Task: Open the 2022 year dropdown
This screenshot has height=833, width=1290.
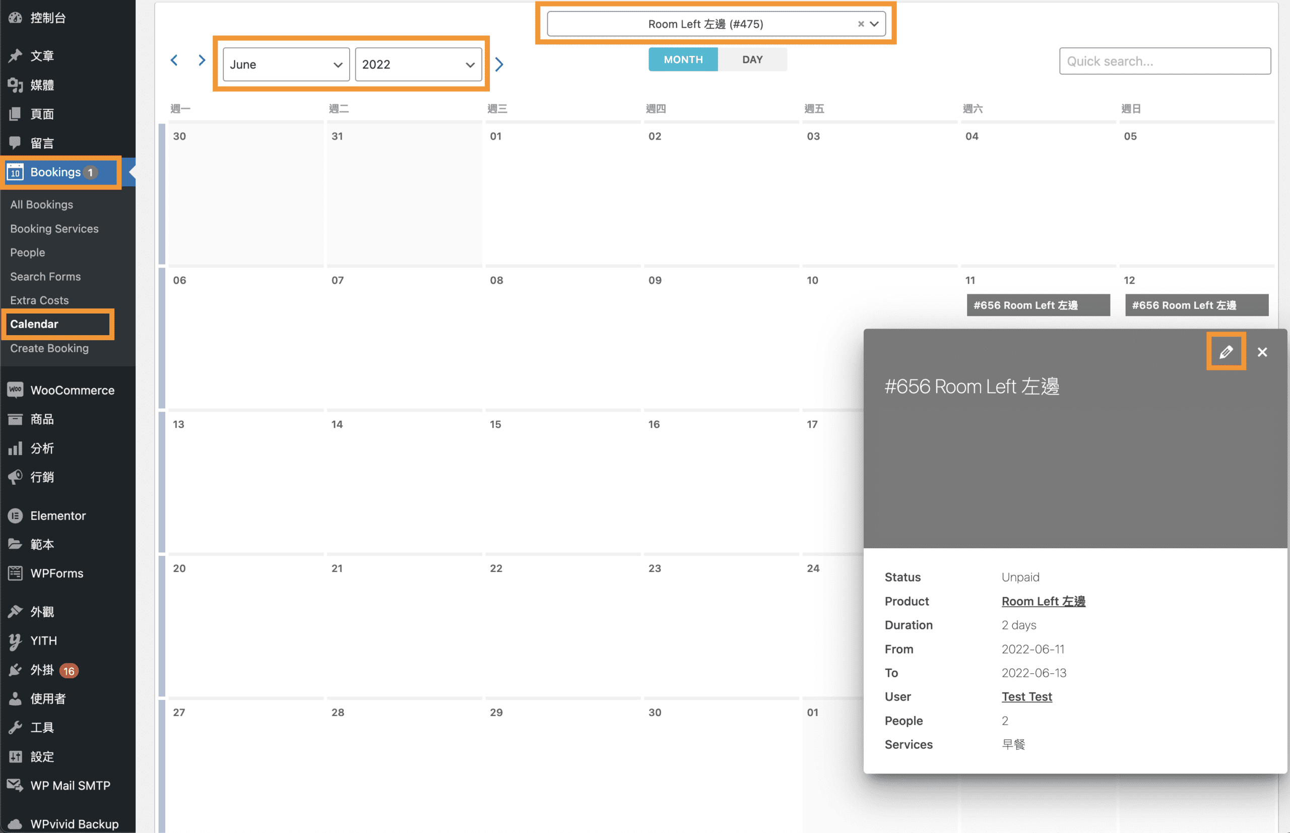Action: pos(418,65)
